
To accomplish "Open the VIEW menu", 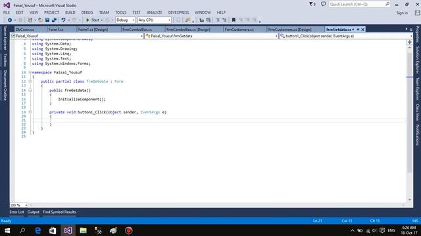I will 34,12.
